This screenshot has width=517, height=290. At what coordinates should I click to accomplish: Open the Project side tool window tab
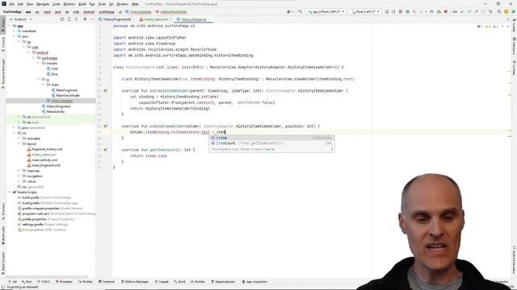[3, 26]
